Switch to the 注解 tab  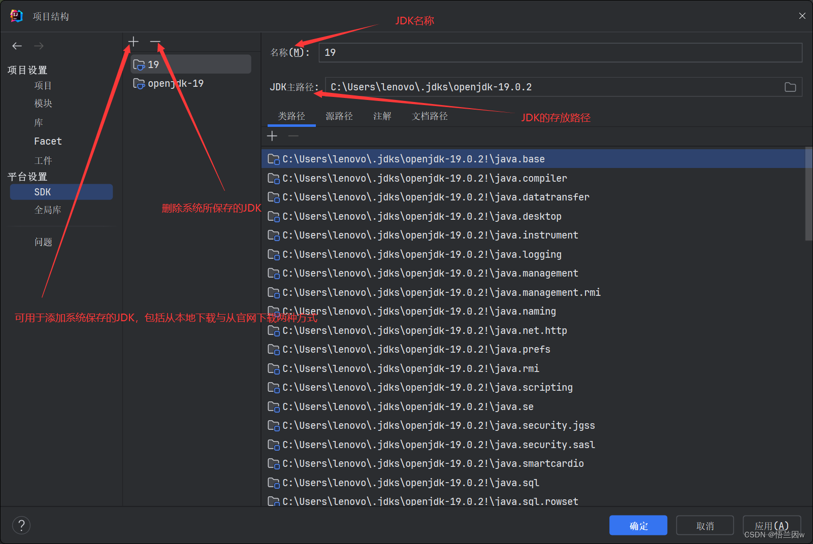(382, 116)
